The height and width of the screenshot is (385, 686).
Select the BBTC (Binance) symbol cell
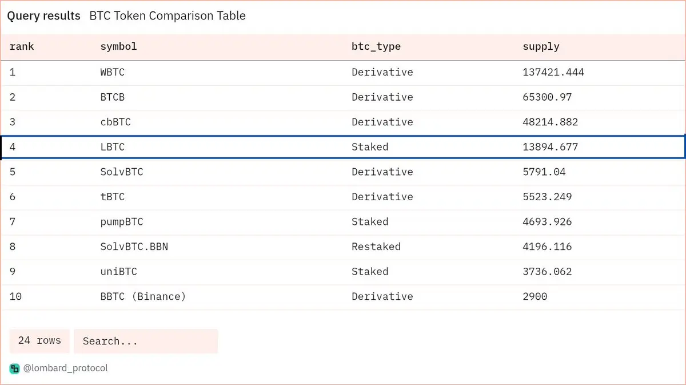tap(143, 296)
